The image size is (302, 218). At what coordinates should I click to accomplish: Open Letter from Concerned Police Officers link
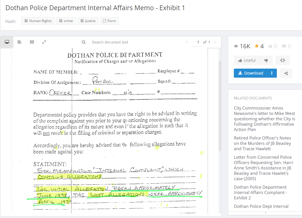click(x=263, y=168)
